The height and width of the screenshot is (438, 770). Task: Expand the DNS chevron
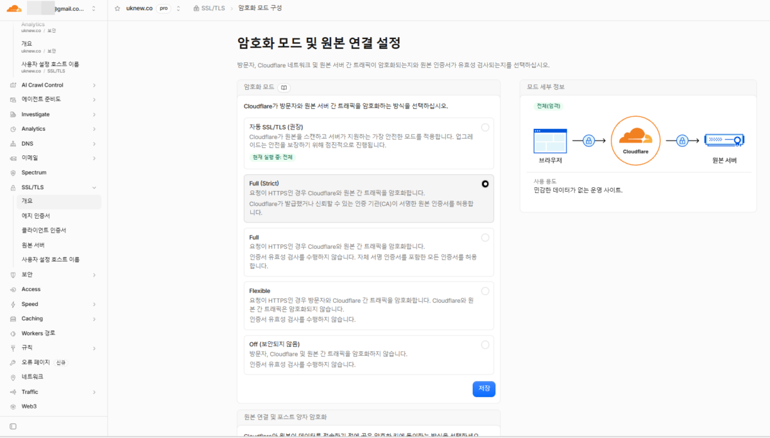(94, 144)
